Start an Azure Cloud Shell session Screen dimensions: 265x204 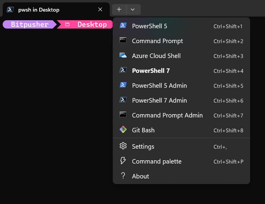coord(181,56)
